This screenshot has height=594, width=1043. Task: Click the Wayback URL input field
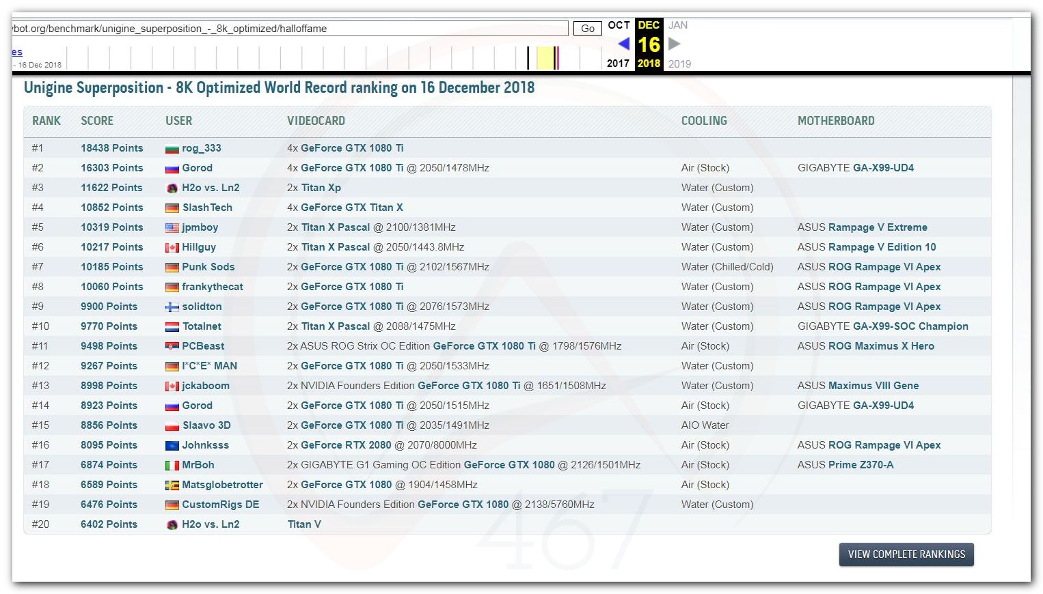click(290, 29)
